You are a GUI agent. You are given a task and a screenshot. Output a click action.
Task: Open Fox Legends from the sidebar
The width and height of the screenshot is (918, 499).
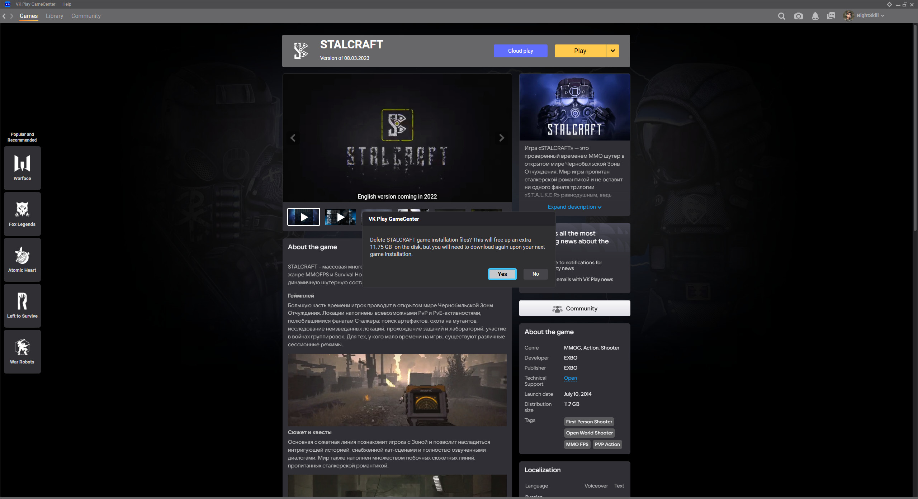[22, 214]
